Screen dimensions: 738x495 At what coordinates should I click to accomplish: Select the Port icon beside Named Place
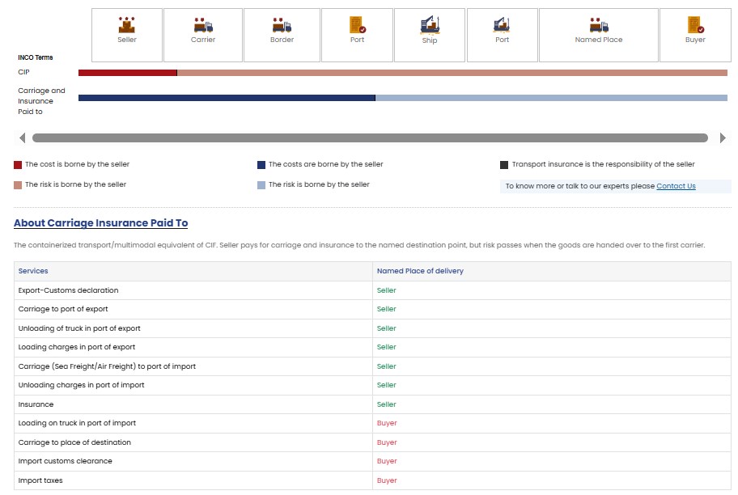point(502,25)
